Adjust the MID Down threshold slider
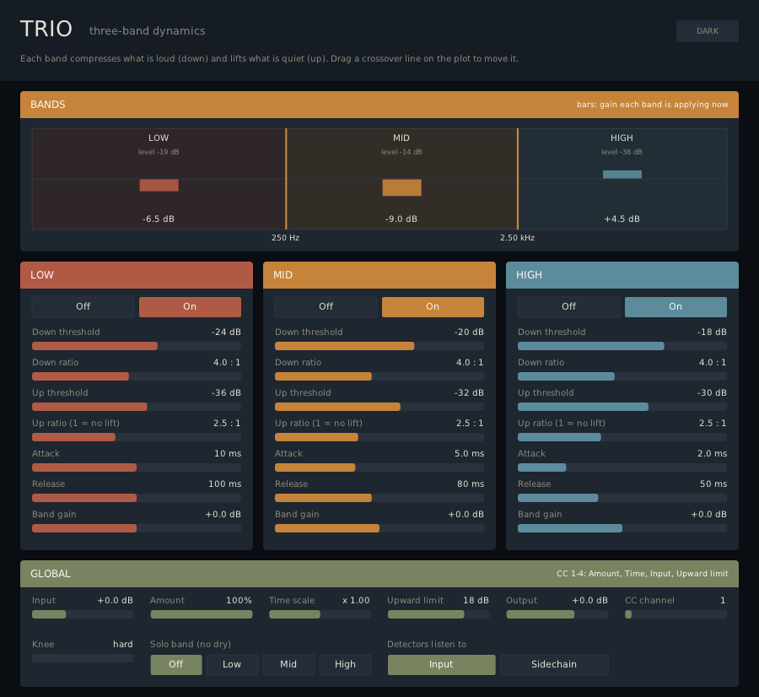The image size is (759, 697). (x=379, y=346)
